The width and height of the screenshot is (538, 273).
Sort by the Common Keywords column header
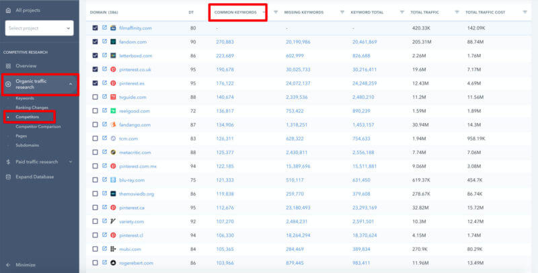[235, 12]
